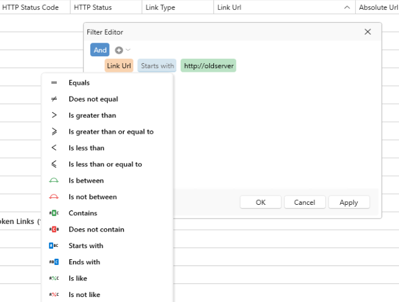The height and width of the screenshot is (302, 399).
Task: Click the less-than-or-equal symbol icon
Action: 54,164
